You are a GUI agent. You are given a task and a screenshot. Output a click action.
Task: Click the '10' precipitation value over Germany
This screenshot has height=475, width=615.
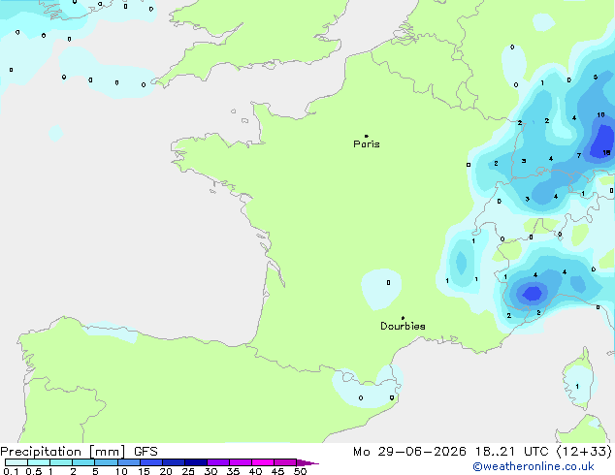[x=600, y=114]
